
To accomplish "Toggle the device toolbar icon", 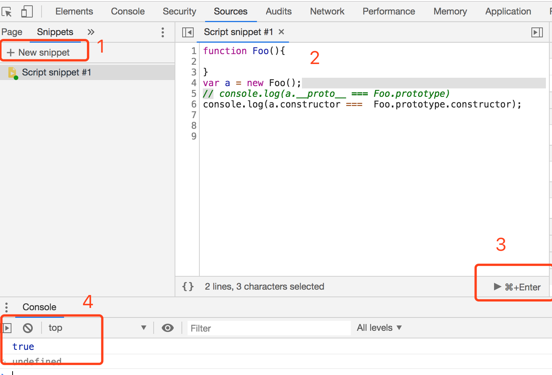I will (27, 11).
